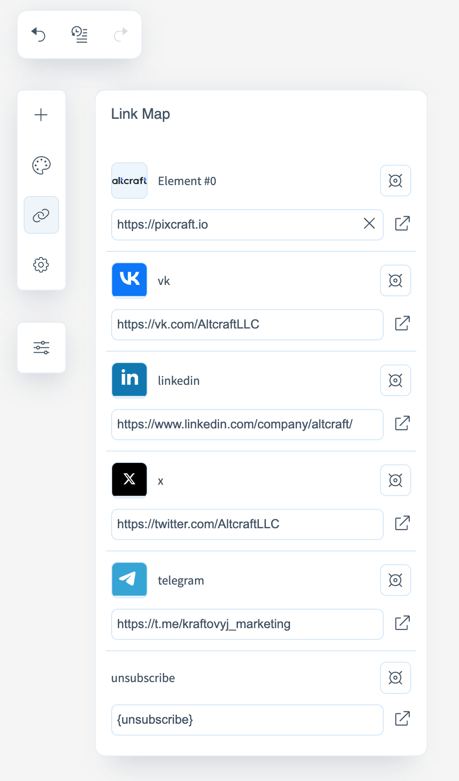Click the undo arrow icon

[38, 35]
